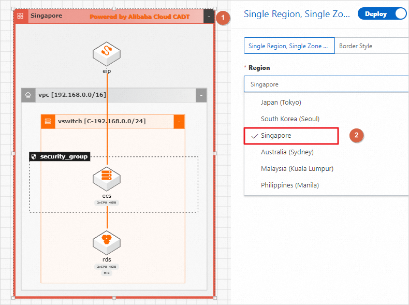Screen dimensions: 409x305
Task: Click the security_group shield label
Action: (60, 156)
